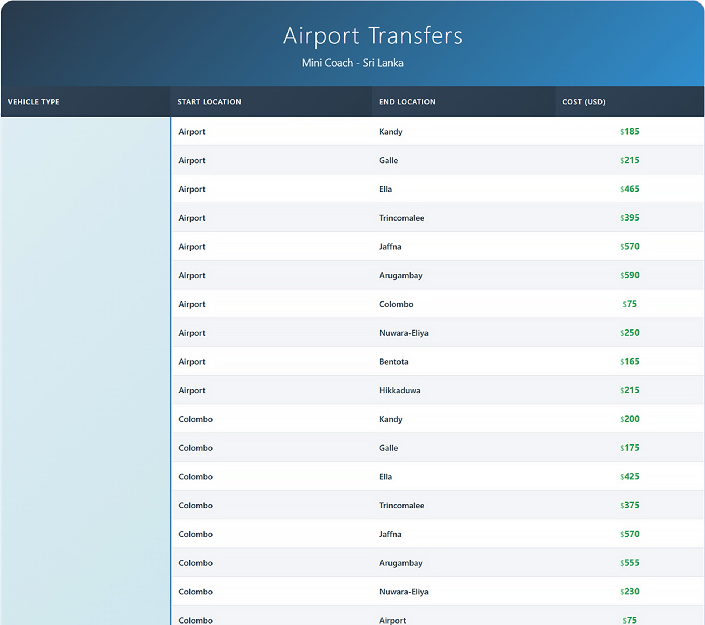
Task: Click the $200 Colombo to Kandy price
Action: coord(629,419)
